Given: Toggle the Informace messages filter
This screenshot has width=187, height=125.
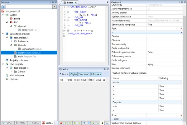Looking at the screenshot, I should pyautogui.click(x=96, y=74).
